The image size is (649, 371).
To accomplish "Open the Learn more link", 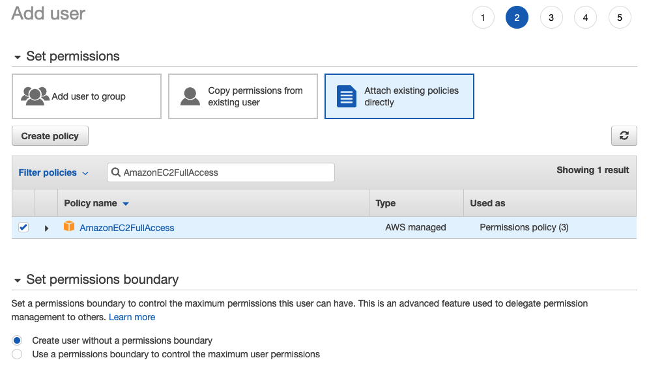I will pyautogui.click(x=132, y=317).
